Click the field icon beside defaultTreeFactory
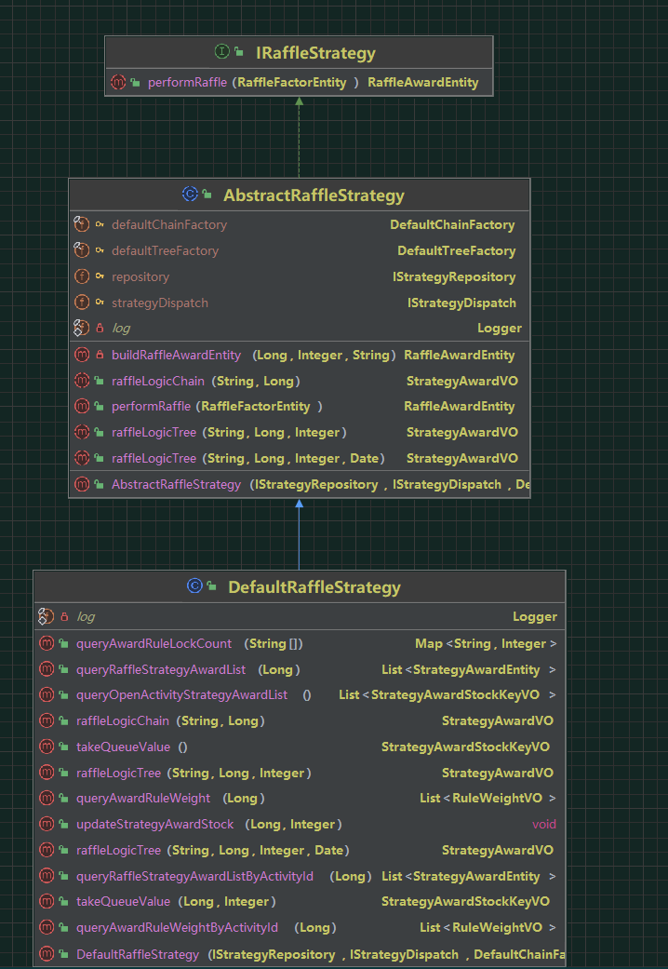 pos(82,250)
